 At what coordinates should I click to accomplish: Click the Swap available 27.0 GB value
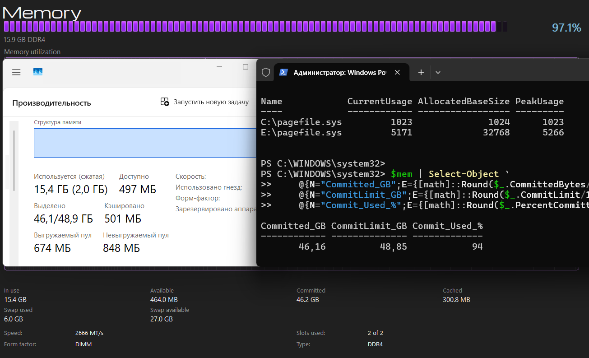pos(162,319)
